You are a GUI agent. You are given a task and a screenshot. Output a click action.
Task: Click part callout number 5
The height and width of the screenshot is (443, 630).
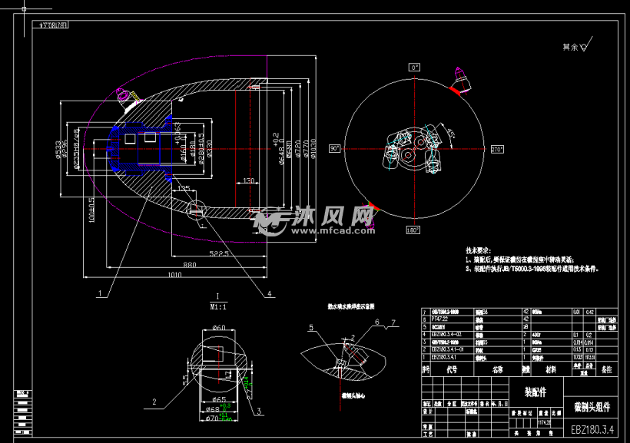(312, 327)
